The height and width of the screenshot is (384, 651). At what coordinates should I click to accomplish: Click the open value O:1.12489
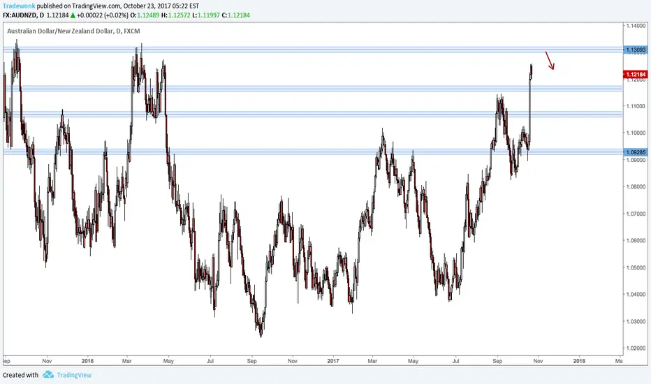pos(145,15)
